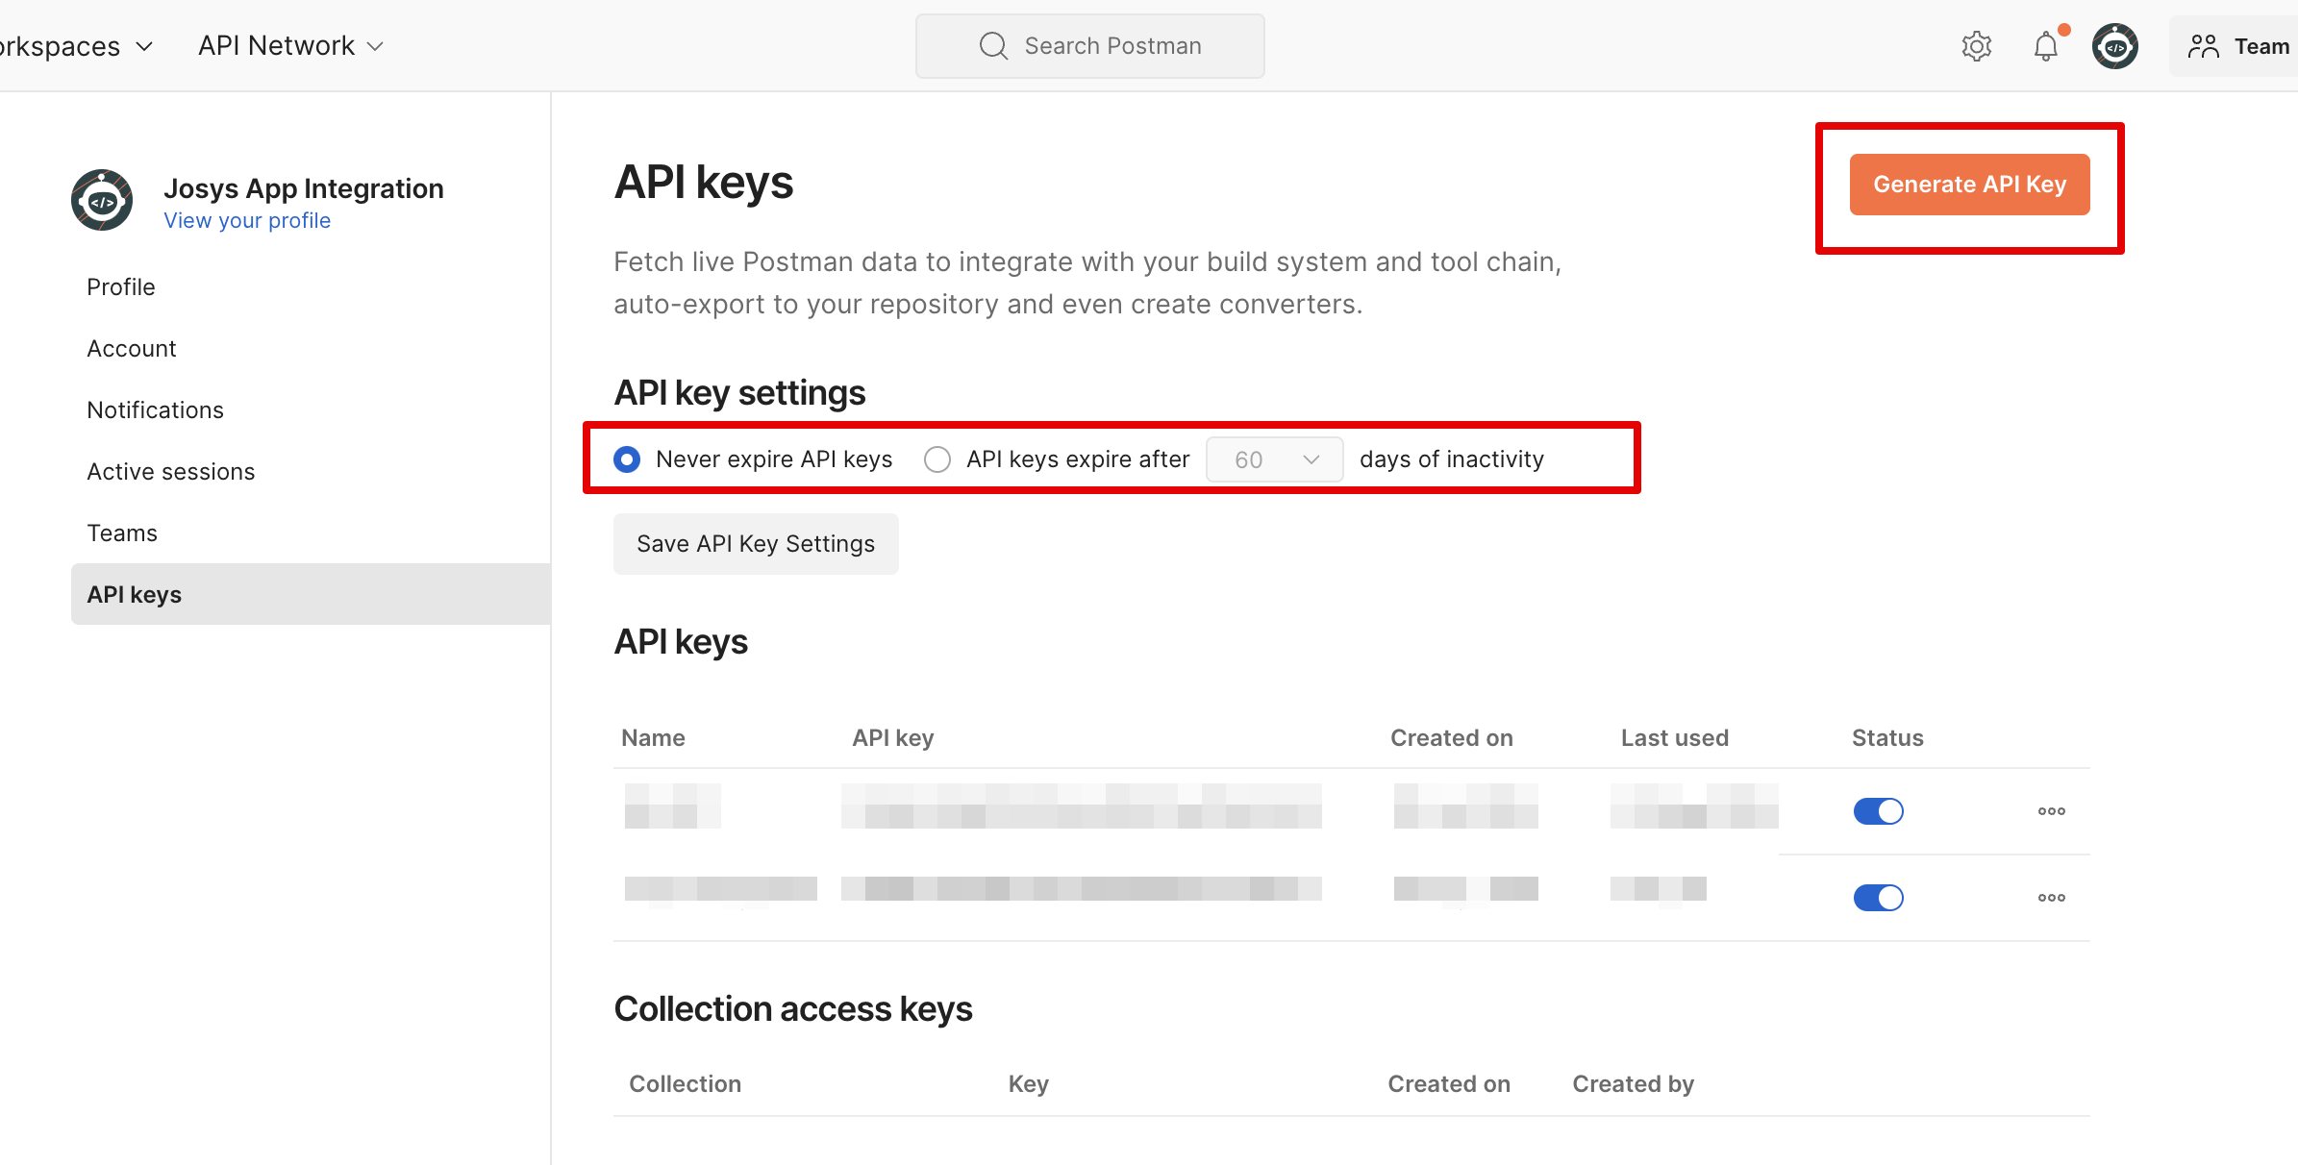Image resolution: width=2298 pixels, height=1165 pixels.
Task: Toggle status switch of first API key
Action: (x=1878, y=811)
